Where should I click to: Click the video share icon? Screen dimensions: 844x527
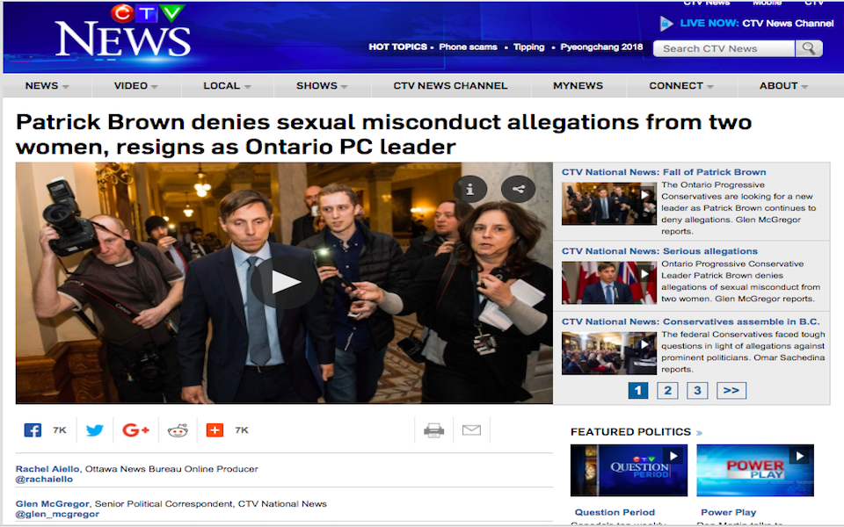tap(518, 190)
